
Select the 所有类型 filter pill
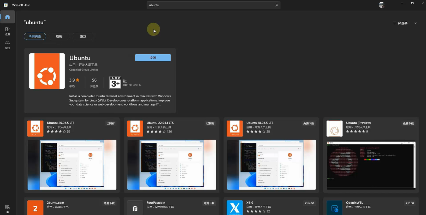point(35,36)
